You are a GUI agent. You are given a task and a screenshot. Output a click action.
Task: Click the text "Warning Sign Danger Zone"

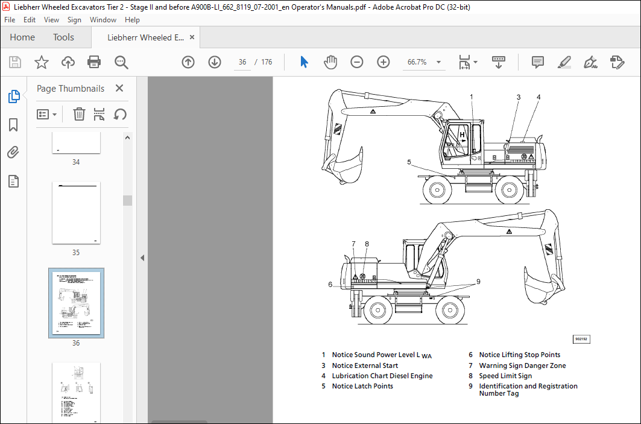[x=522, y=365]
